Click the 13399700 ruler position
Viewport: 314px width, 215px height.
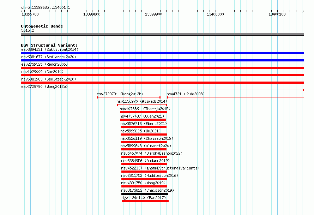click(30, 14)
